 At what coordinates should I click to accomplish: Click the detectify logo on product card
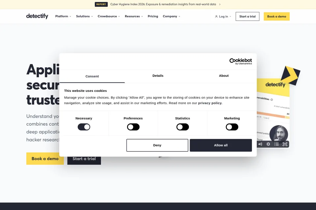click(275, 85)
